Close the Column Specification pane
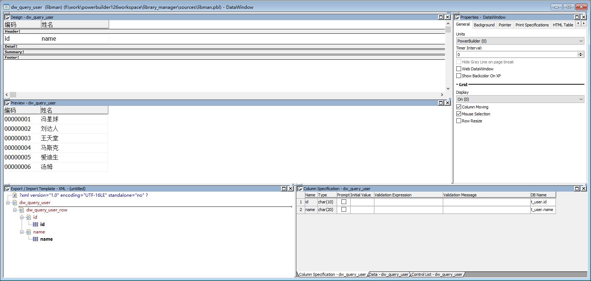This screenshot has height=281, width=591. [584, 189]
